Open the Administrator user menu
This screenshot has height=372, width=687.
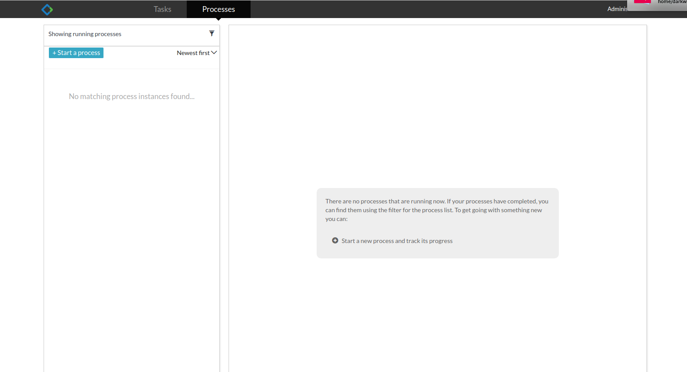coord(617,9)
